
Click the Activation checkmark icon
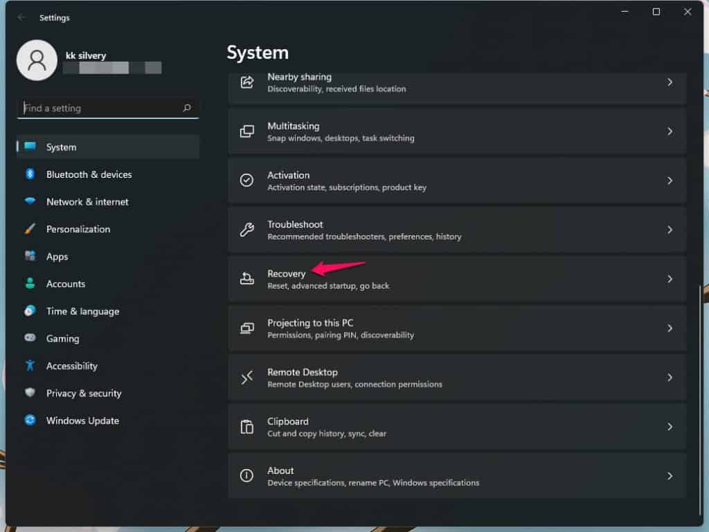pyautogui.click(x=247, y=181)
